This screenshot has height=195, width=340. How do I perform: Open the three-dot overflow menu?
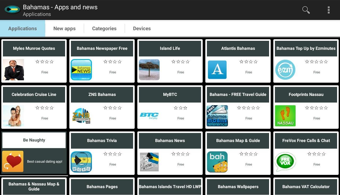pos(329,10)
